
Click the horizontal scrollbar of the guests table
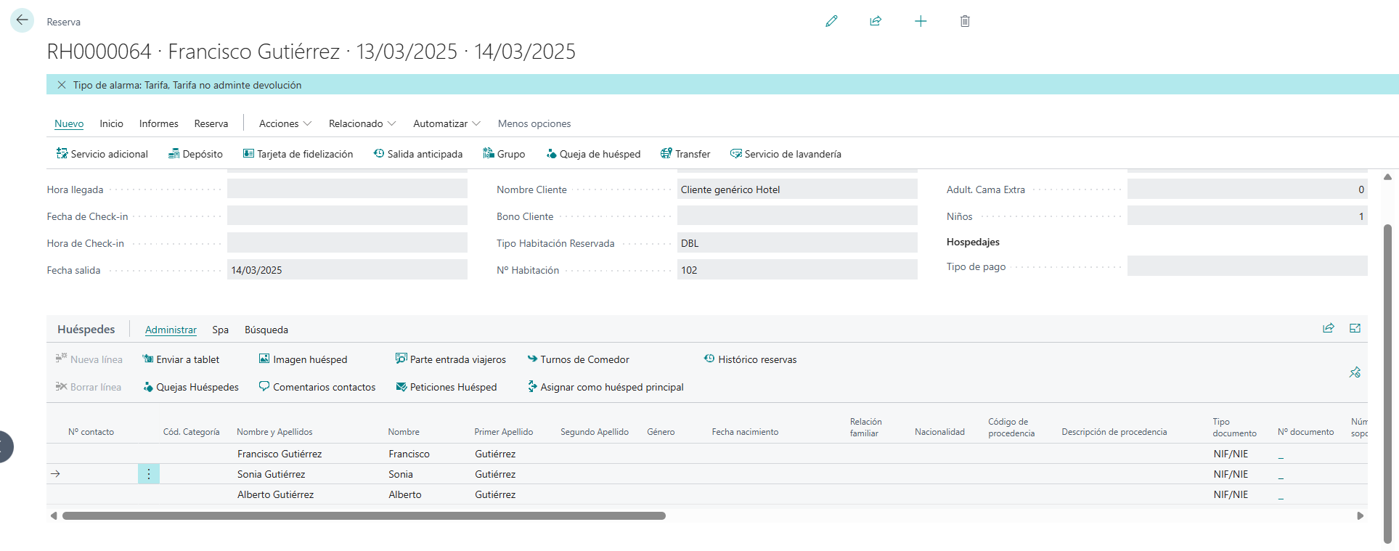[364, 516]
